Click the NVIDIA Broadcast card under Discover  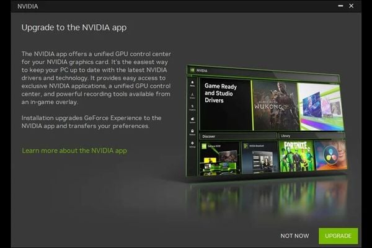pos(260,157)
